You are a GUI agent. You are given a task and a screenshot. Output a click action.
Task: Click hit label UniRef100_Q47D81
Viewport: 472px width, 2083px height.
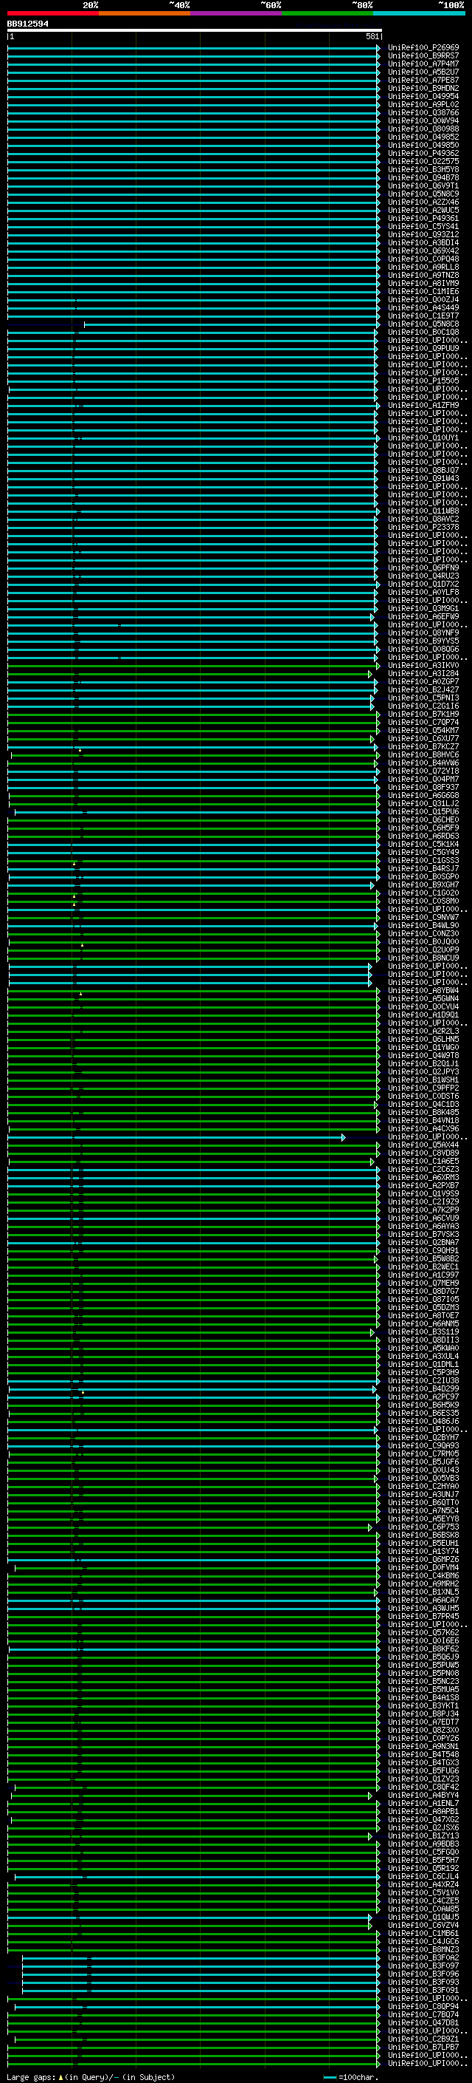coord(423,2022)
